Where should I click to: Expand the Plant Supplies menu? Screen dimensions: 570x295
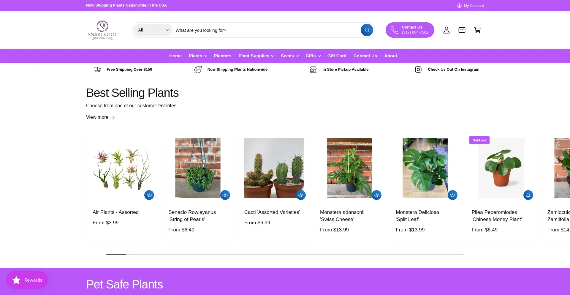click(x=256, y=56)
